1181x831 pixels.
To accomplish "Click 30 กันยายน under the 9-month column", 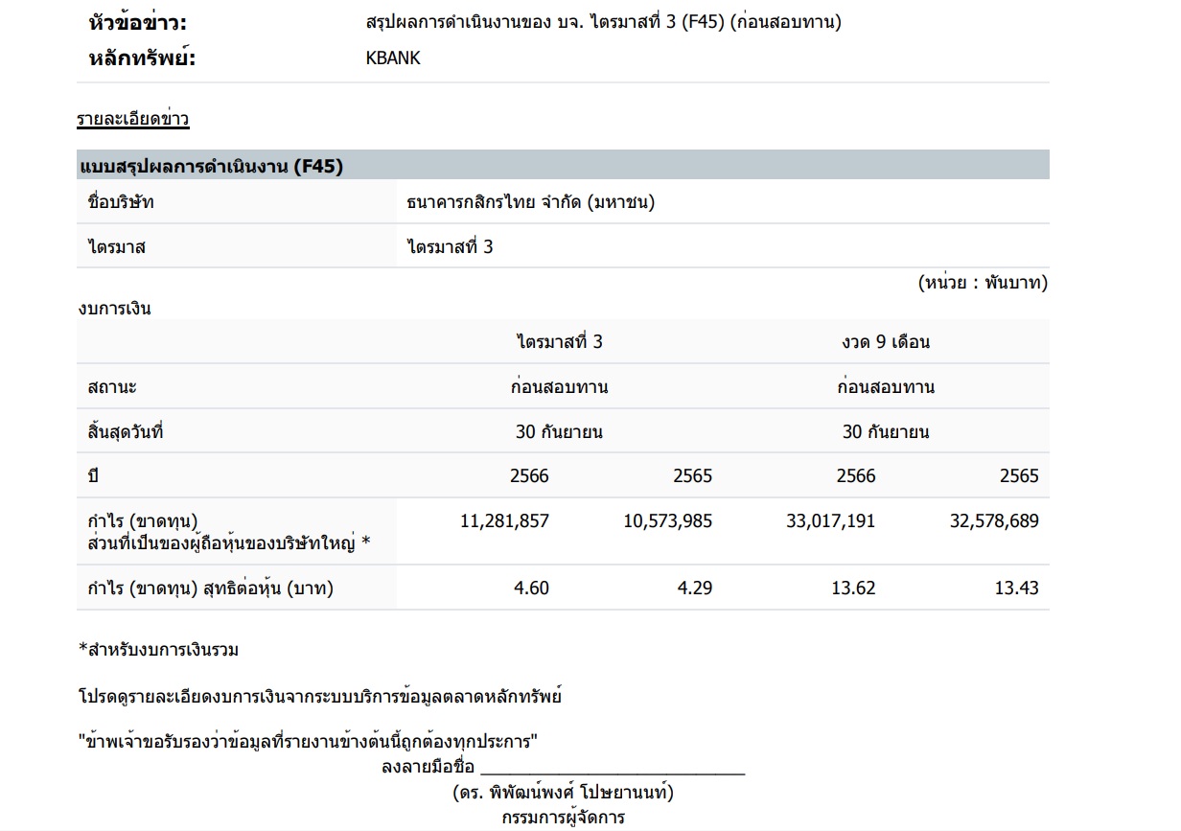I will point(886,431).
